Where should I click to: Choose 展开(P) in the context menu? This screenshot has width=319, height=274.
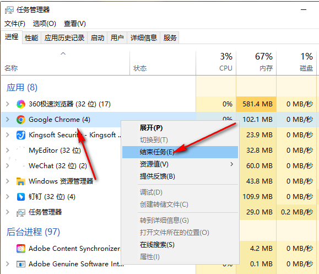click(180, 128)
